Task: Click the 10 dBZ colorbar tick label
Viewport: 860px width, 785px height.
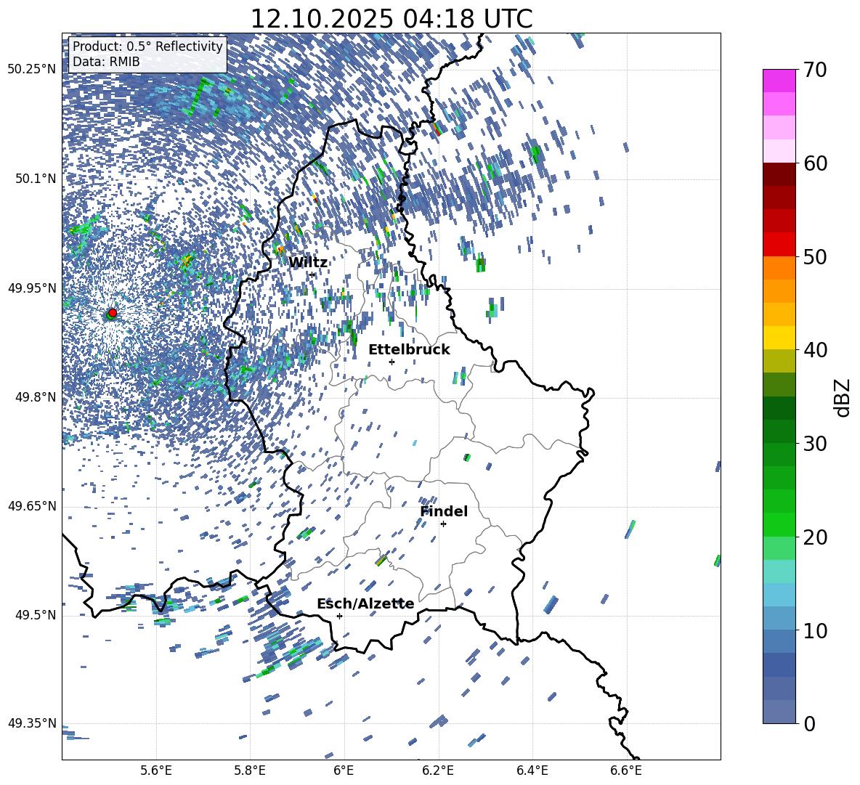Action: point(815,630)
